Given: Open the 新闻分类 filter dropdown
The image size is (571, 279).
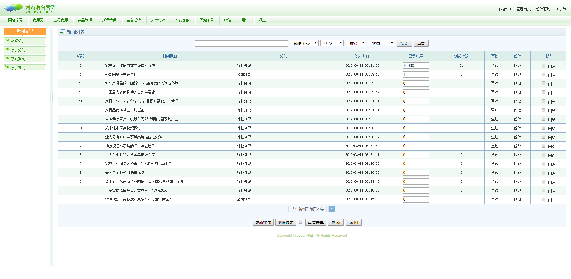Looking at the screenshot, I should pos(304,43).
